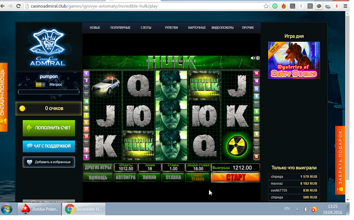The width and height of the screenshot is (354, 220).
Task: Click the Admiral Casino Club logo
Action: (48, 47)
